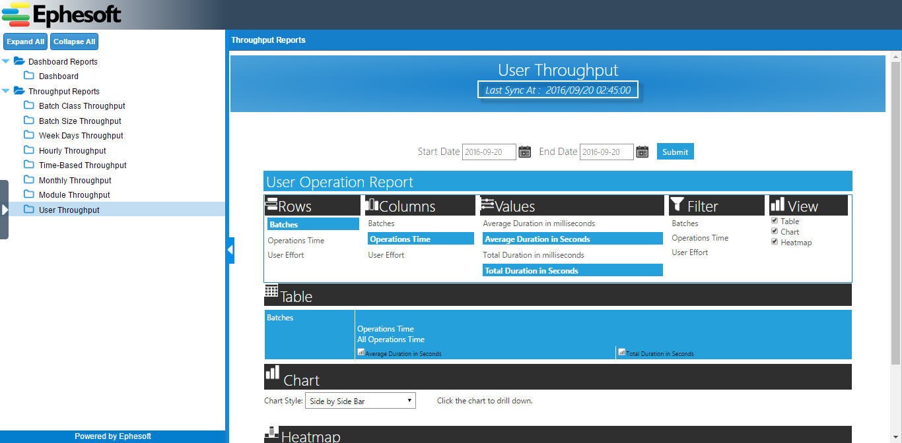Click the Values section sliders icon
Image resolution: width=902 pixels, height=443 pixels.
point(487,204)
